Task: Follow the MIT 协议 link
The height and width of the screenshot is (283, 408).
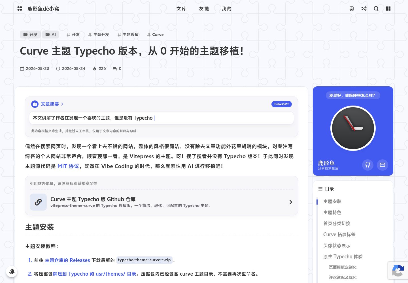Action: (x=68, y=166)
